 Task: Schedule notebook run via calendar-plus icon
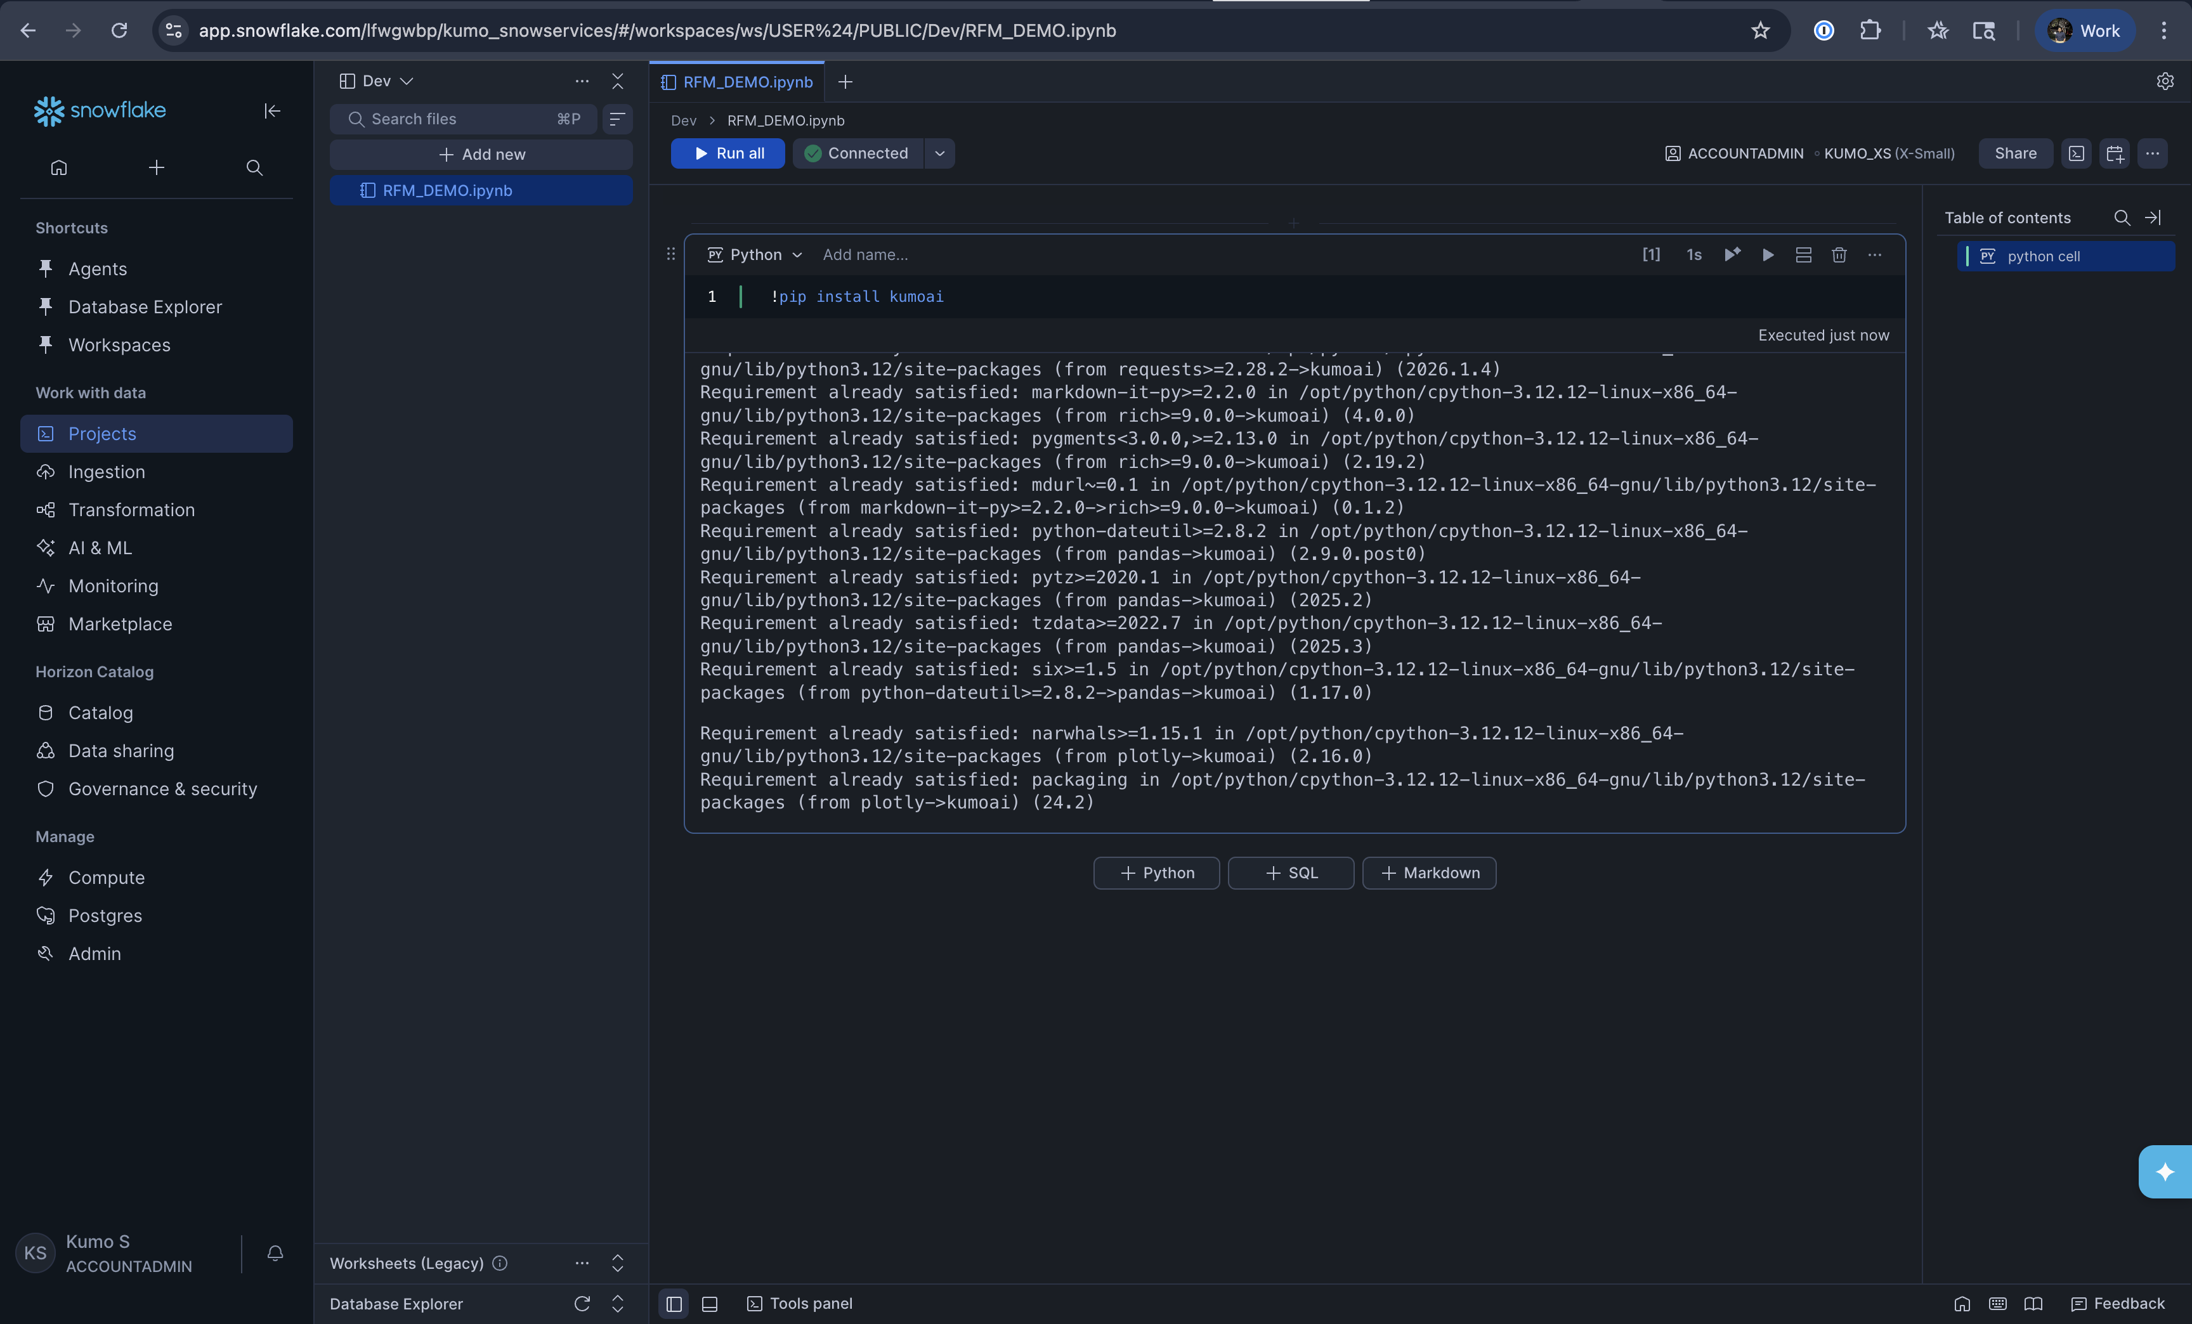(2115, 153)
